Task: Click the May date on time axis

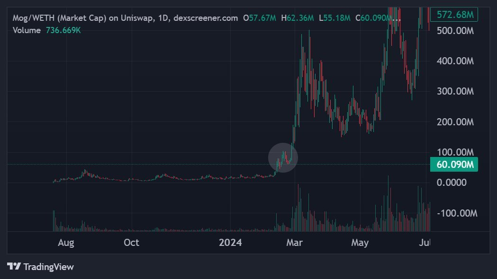Action: (x=360, y=243)
